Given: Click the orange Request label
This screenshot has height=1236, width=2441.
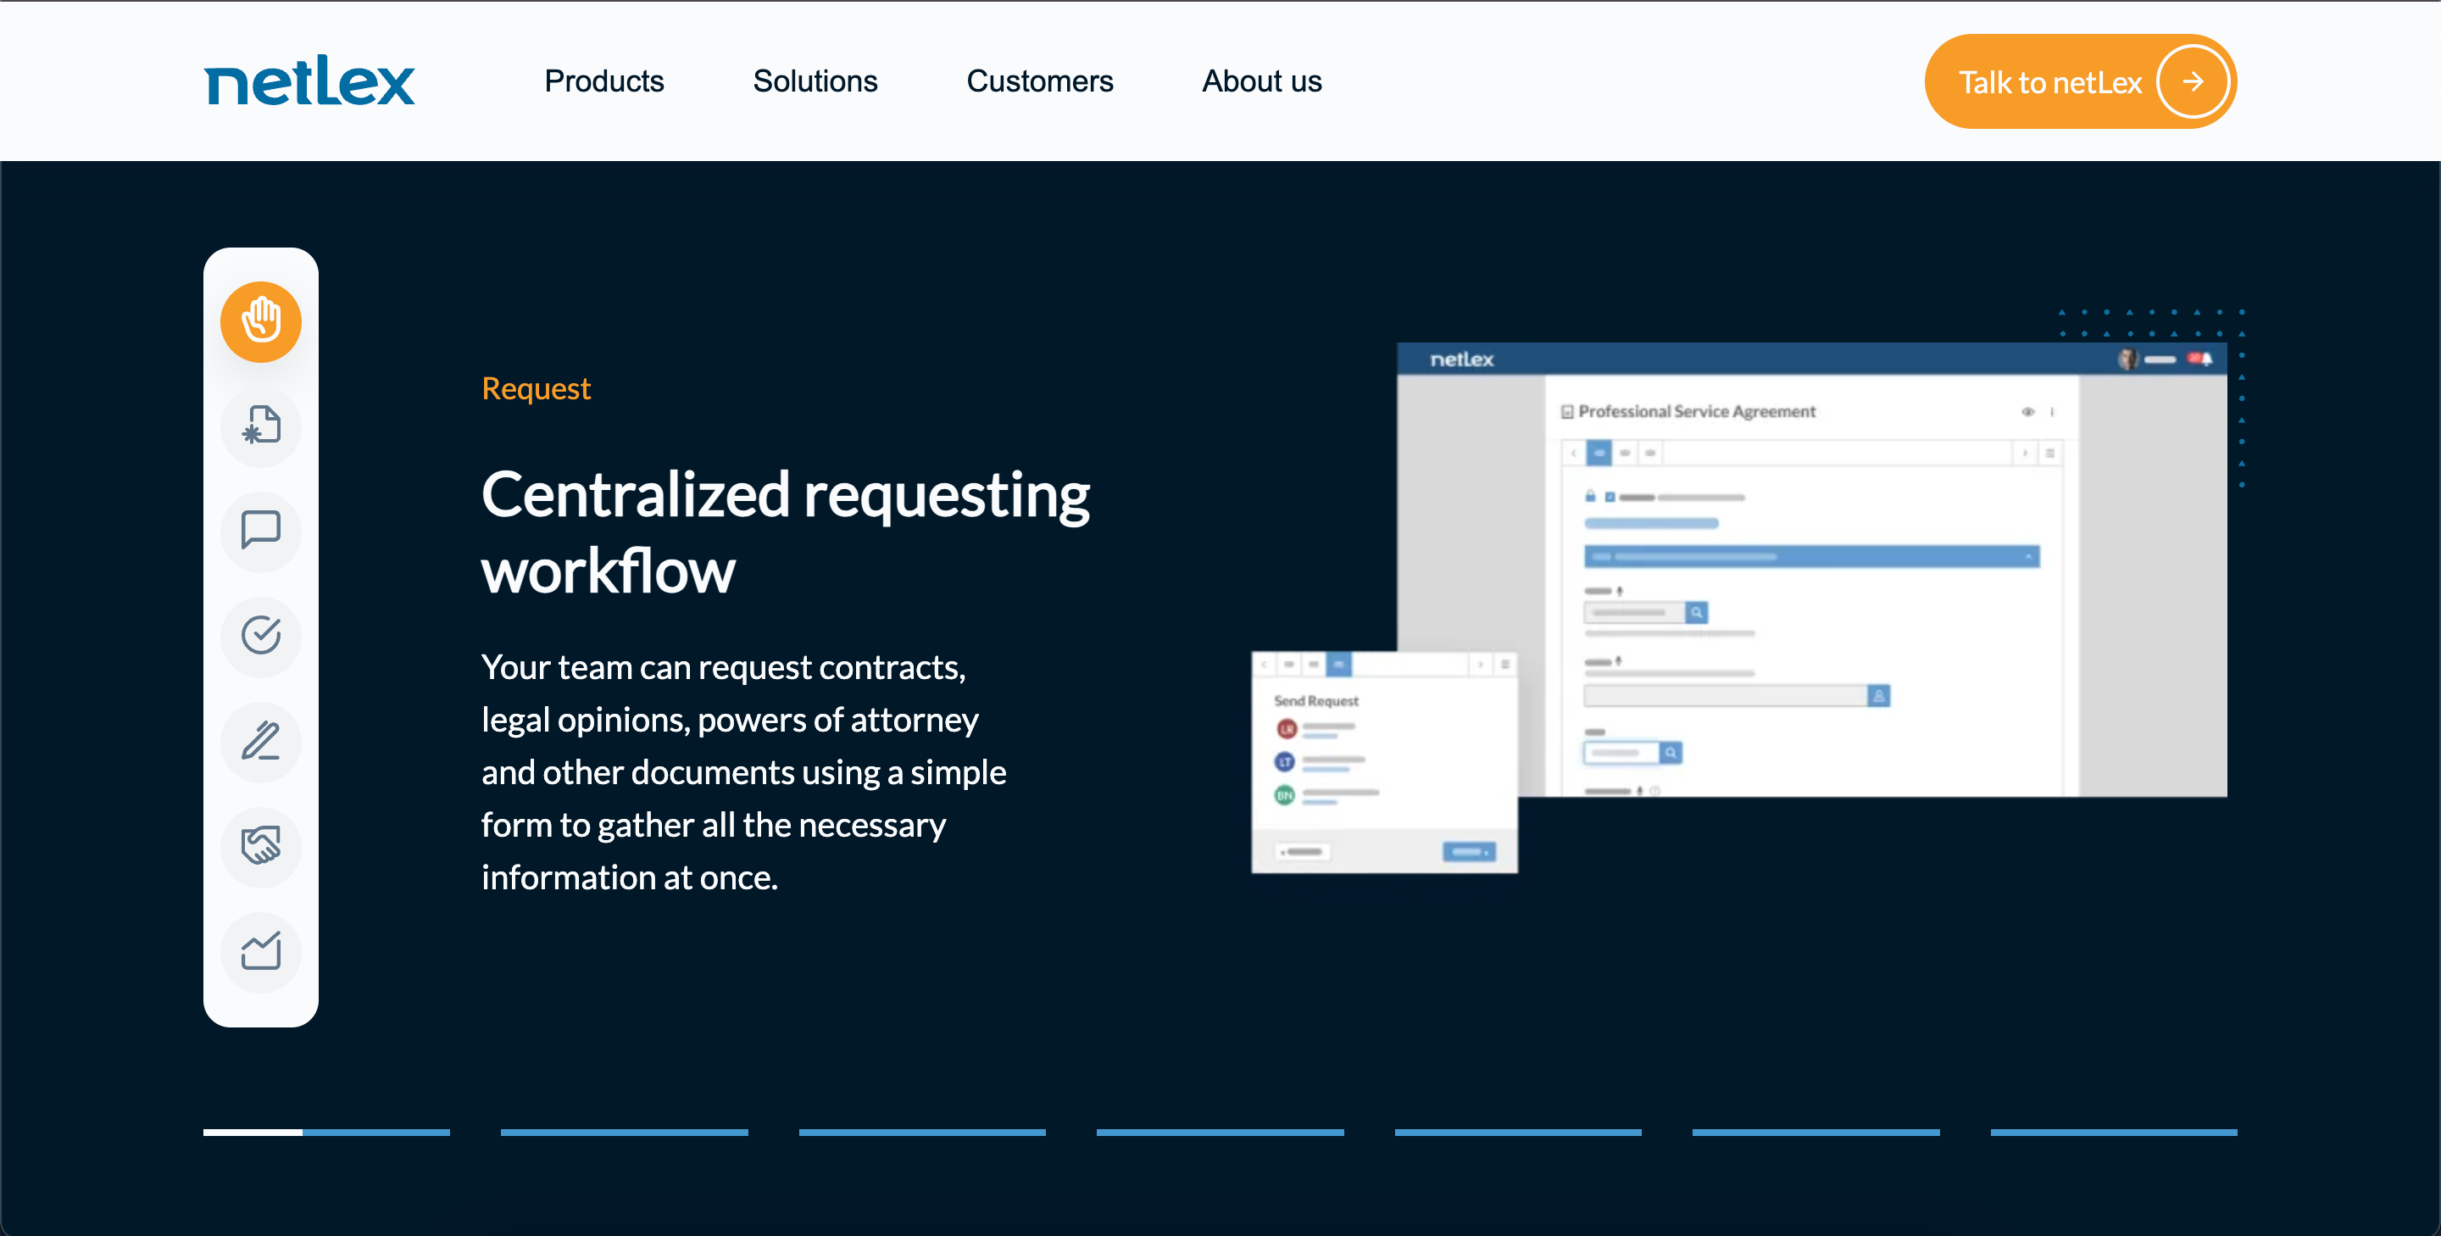Looking at the screenshot, I should tap(536, 388).
